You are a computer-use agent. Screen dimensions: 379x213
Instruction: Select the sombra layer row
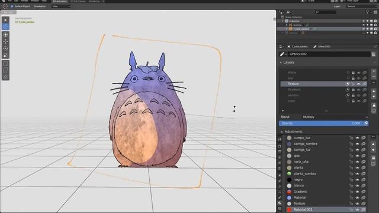(324, 95)
